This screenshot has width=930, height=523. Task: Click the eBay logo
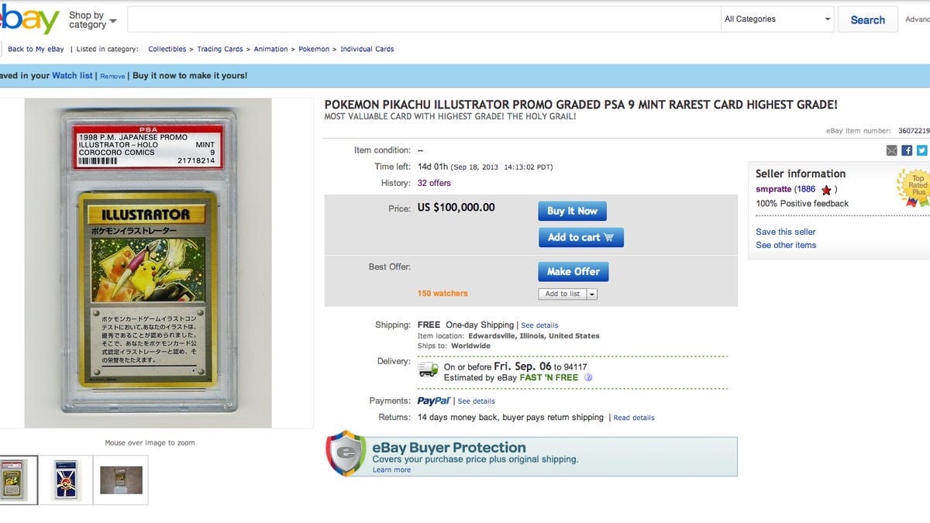(29, 19)
